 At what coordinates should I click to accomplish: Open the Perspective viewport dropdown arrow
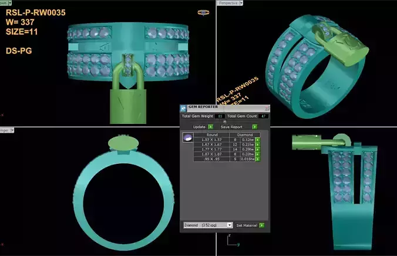(x=241, y=3)
